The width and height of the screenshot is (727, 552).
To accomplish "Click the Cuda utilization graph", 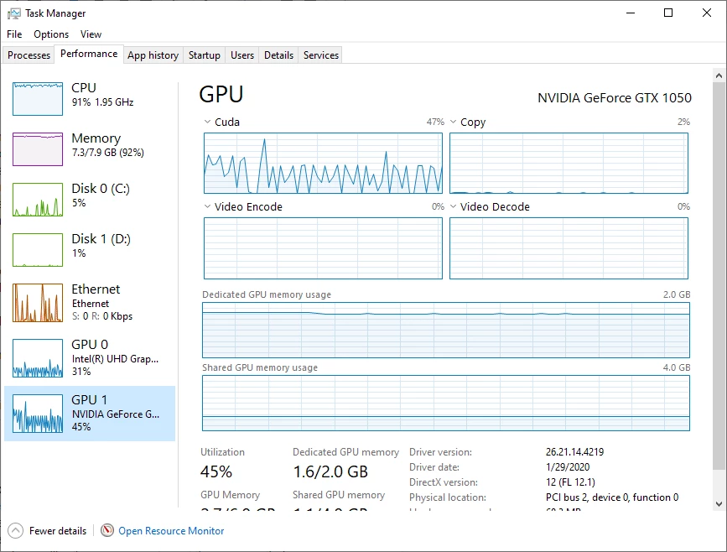I will click(323, 164).
